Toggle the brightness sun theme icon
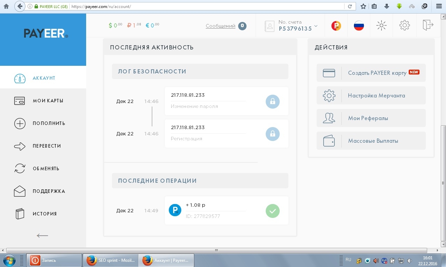Image resolution: width=446 pixels, height=267 pixels. 381,25
